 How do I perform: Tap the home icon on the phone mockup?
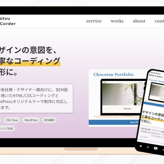[x=141, y=146]
